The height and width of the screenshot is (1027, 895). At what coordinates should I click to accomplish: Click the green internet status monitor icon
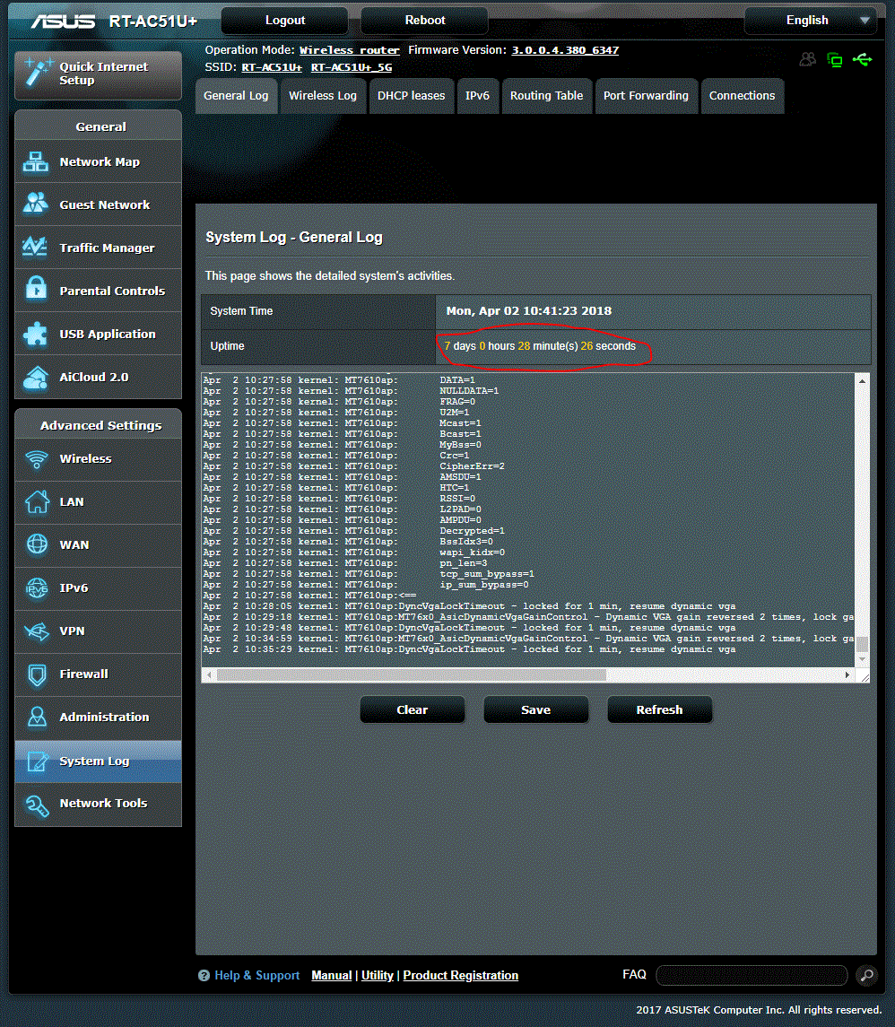[835, 58]
